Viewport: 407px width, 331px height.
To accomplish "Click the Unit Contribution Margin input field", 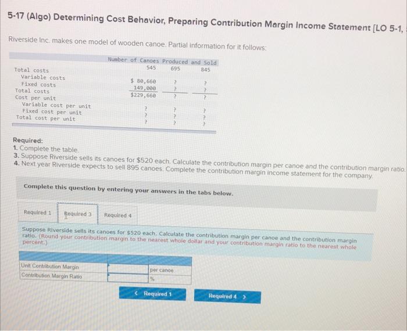I will click(x=128, y=268).
